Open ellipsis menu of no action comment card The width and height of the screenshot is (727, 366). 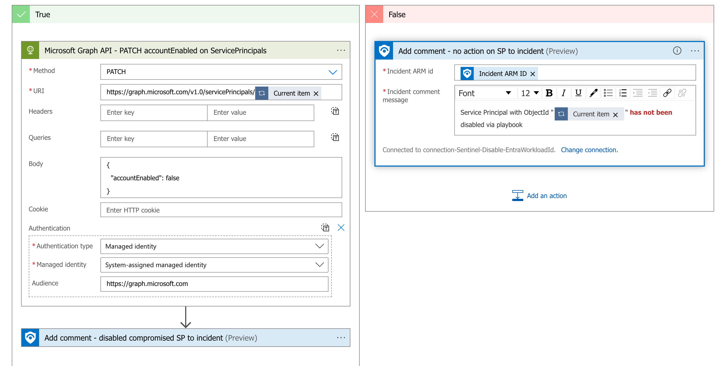pyautogui.click(x=694, y=51)
